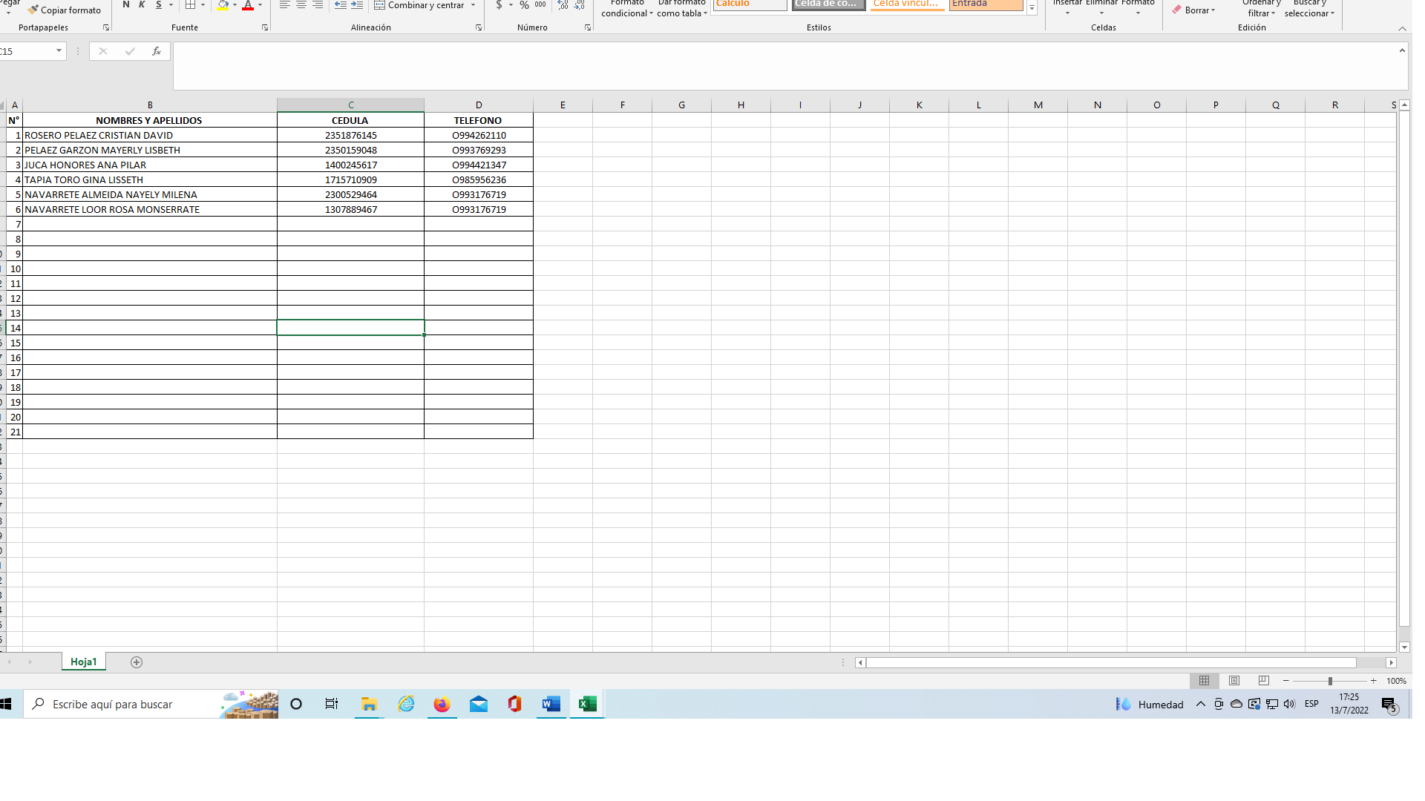The width and height of the screenshot is (1425, 801).
Task: Toggle bold (N) formatting
Action: click(x=125, y=5)
